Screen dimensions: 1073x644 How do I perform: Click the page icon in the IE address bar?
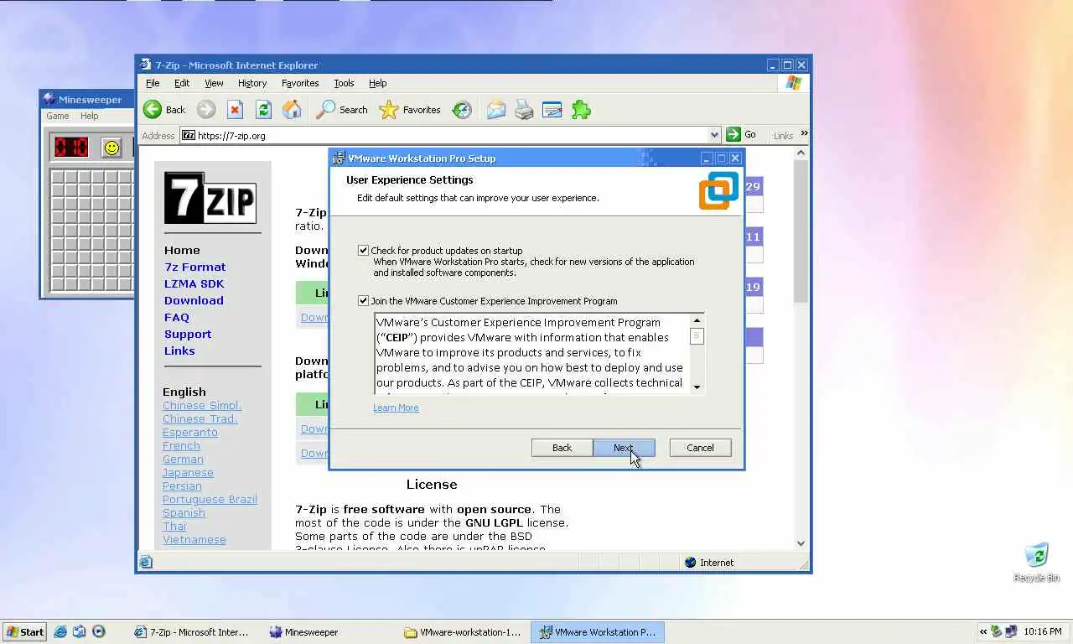tap(189, 135)
